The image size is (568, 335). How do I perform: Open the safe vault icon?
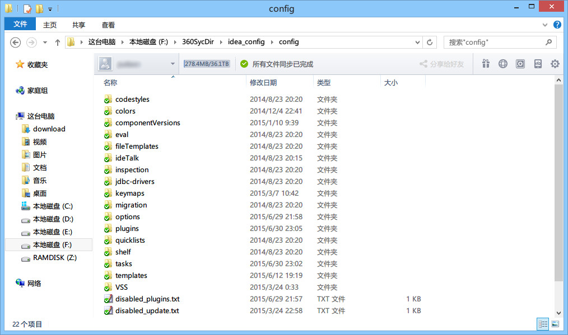pyautogui.click(x=520, y=63)
